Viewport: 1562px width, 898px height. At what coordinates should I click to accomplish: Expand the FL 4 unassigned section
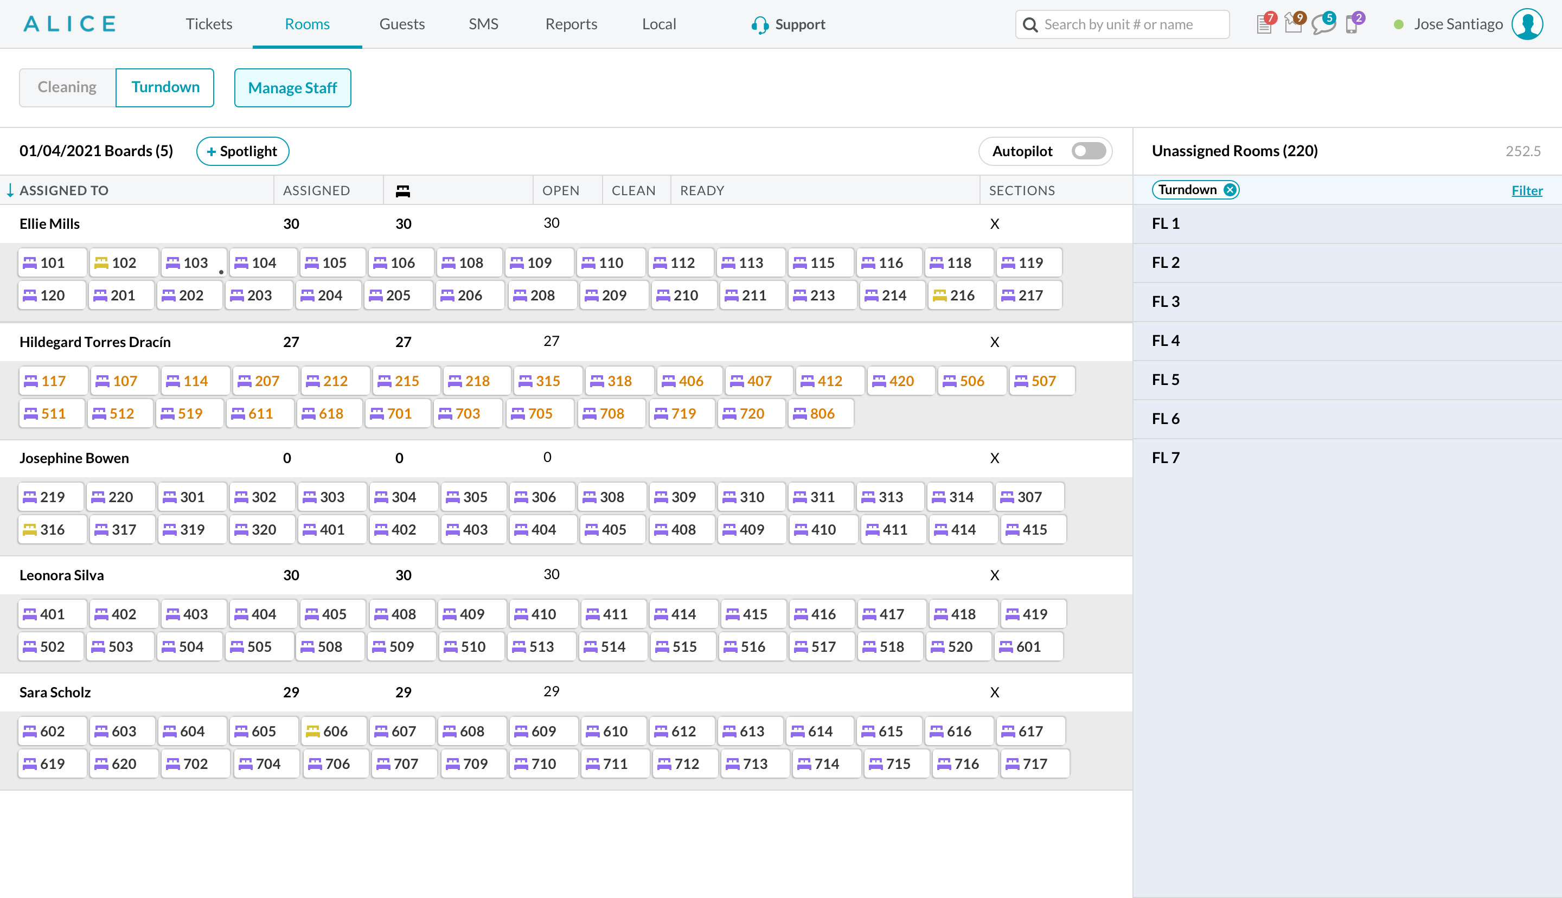click(x=1166, y=341)
